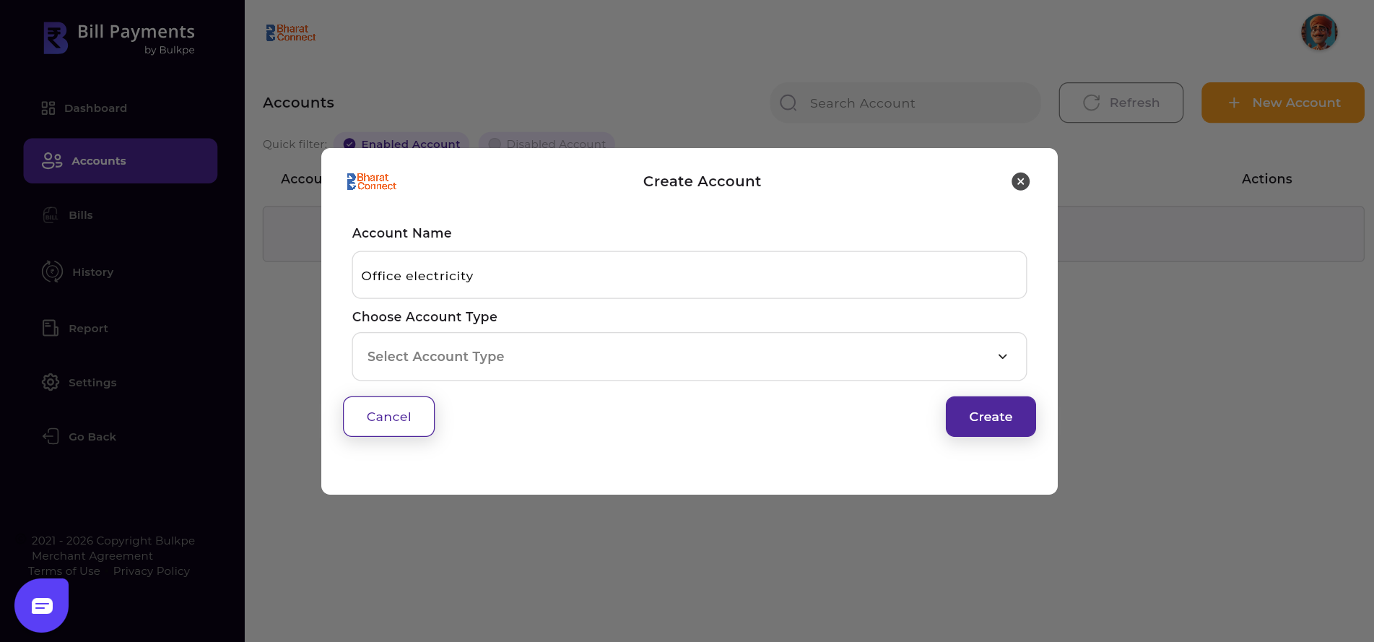Click the Dashboard grid icon
The image size is (1374, 642).
[48, 108]
